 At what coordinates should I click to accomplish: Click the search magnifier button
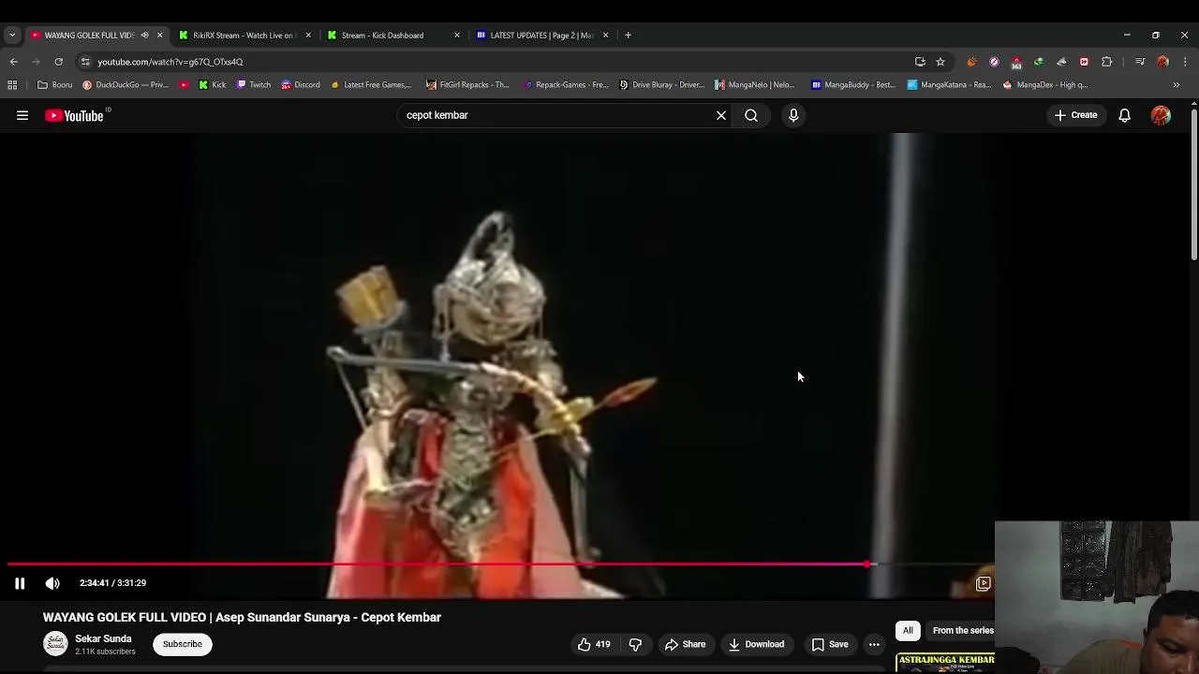pyautogui.click(x=751, y=115)
